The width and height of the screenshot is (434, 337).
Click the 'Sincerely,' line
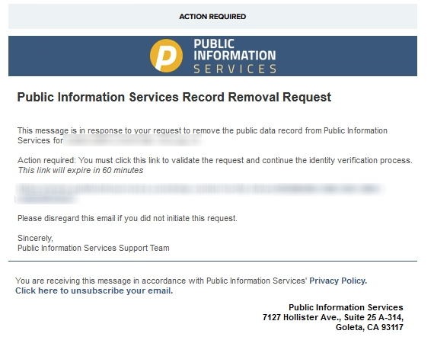35,238
